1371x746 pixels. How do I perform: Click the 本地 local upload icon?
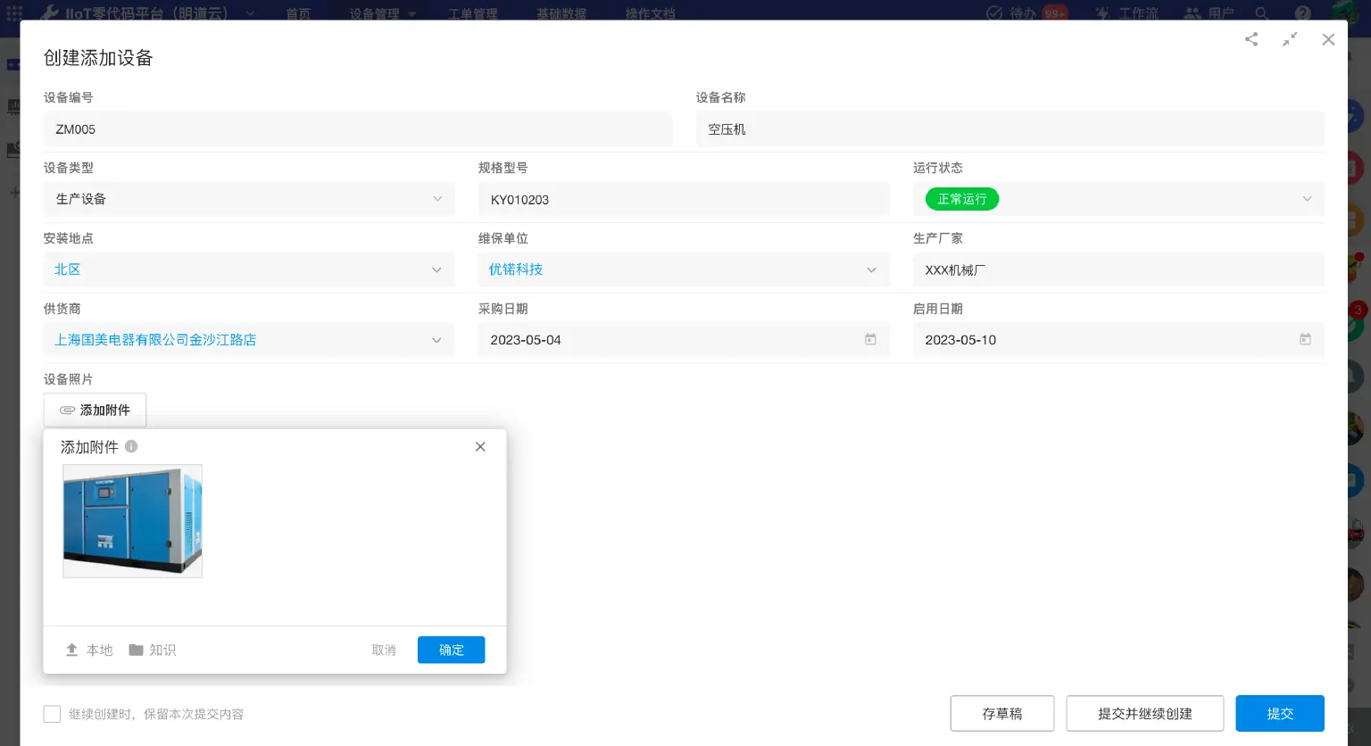pyautogui.click(x=72, y=650)
